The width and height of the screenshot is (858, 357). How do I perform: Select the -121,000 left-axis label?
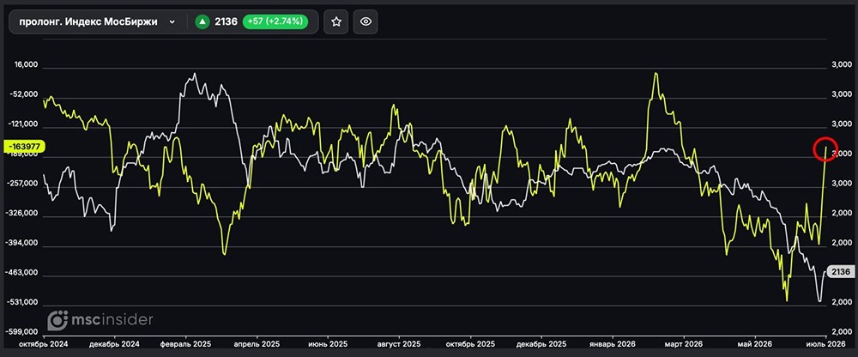pos(23,124)
